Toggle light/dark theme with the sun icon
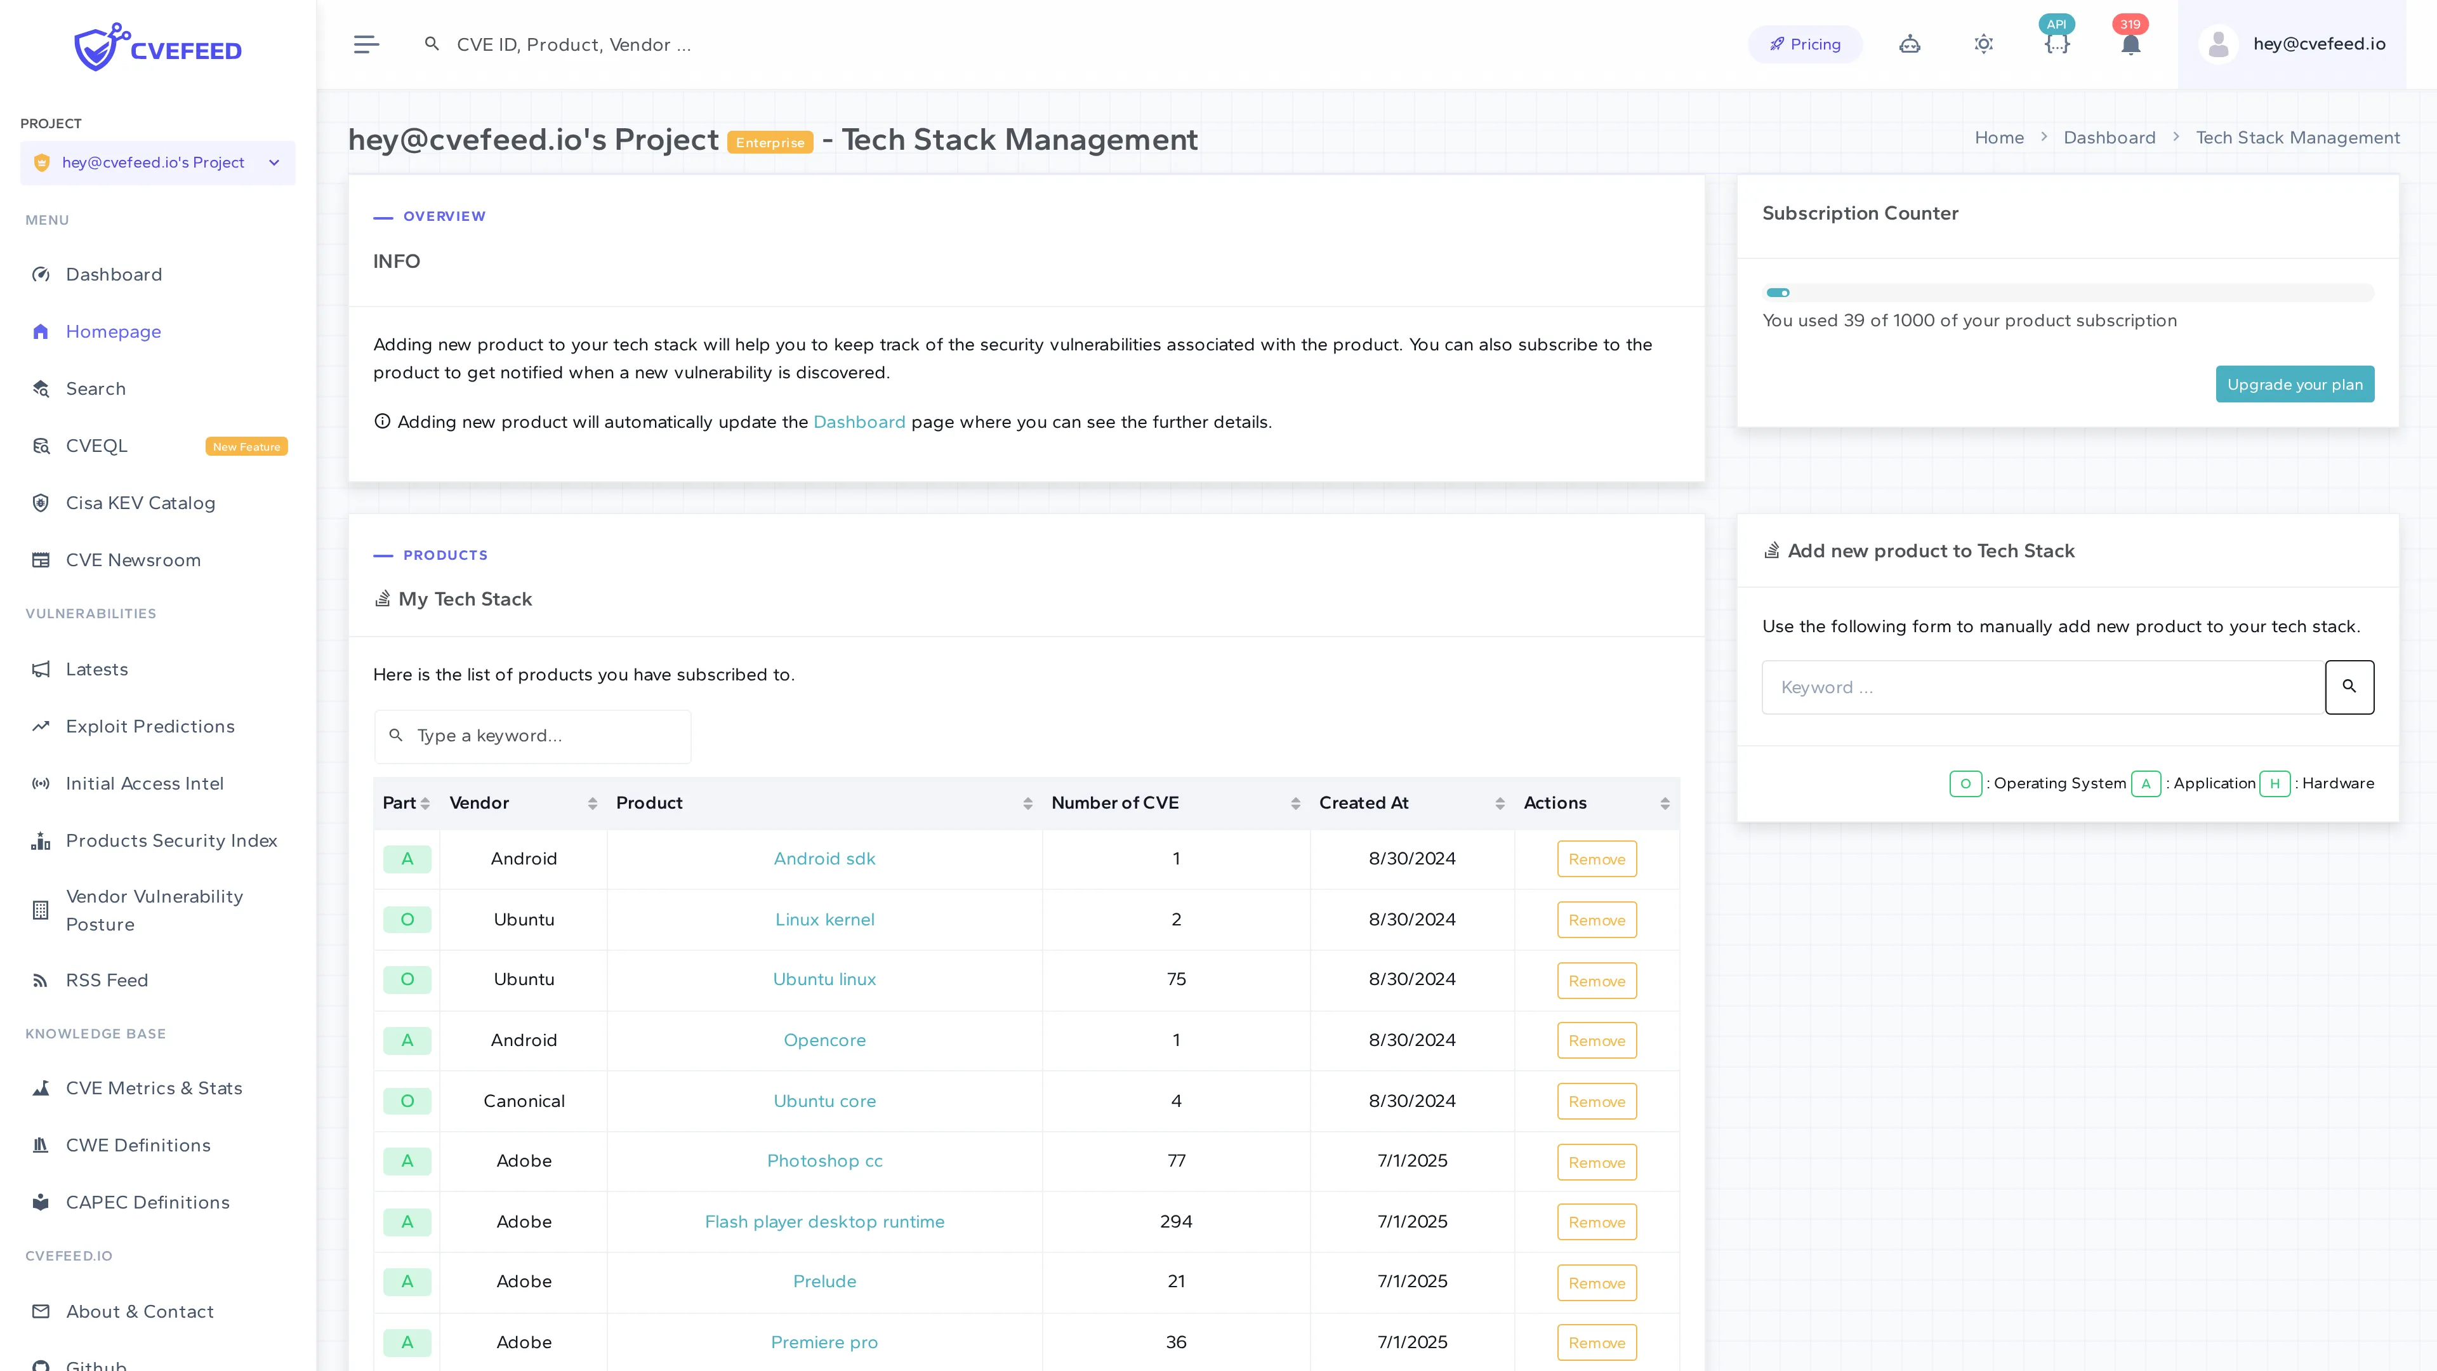 coord(1984,44)
